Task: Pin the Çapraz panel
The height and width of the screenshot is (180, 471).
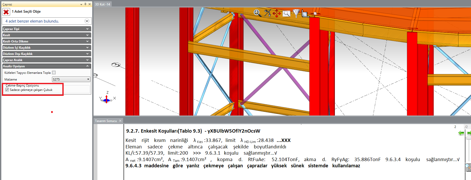Action: [x=85, y=4]
